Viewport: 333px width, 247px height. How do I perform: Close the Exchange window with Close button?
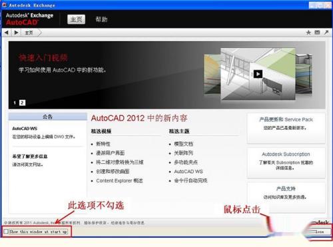pos(319,232)
